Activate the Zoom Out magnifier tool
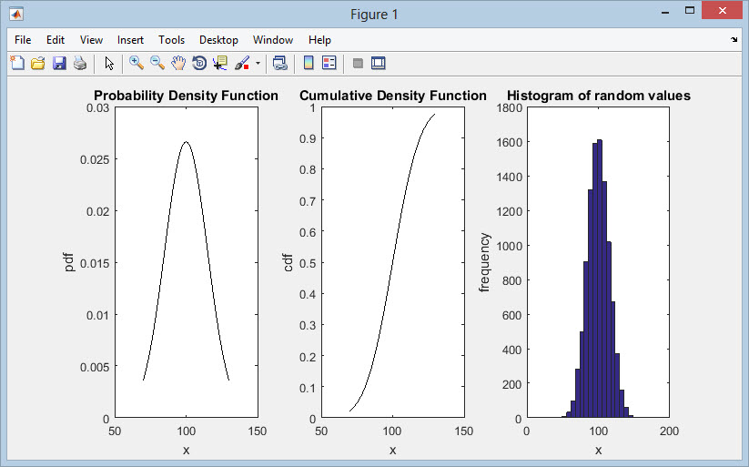This screenshot has height=467, width=749. click(x=157, y=63)
